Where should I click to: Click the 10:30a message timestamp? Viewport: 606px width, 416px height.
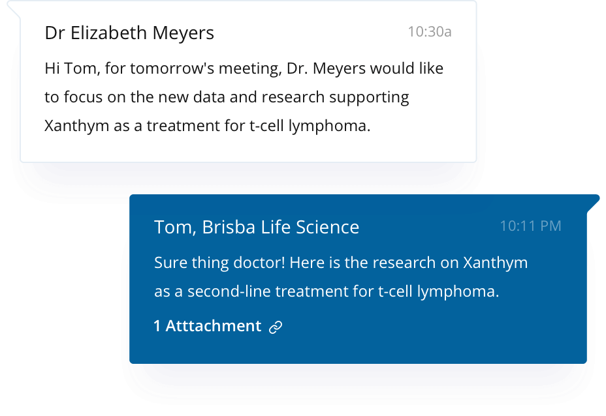(429, 31)
